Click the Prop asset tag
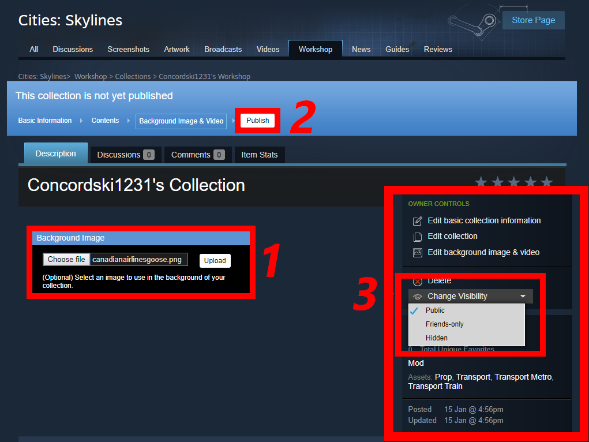This screenshot has height=442, width=589. (443, 377)
